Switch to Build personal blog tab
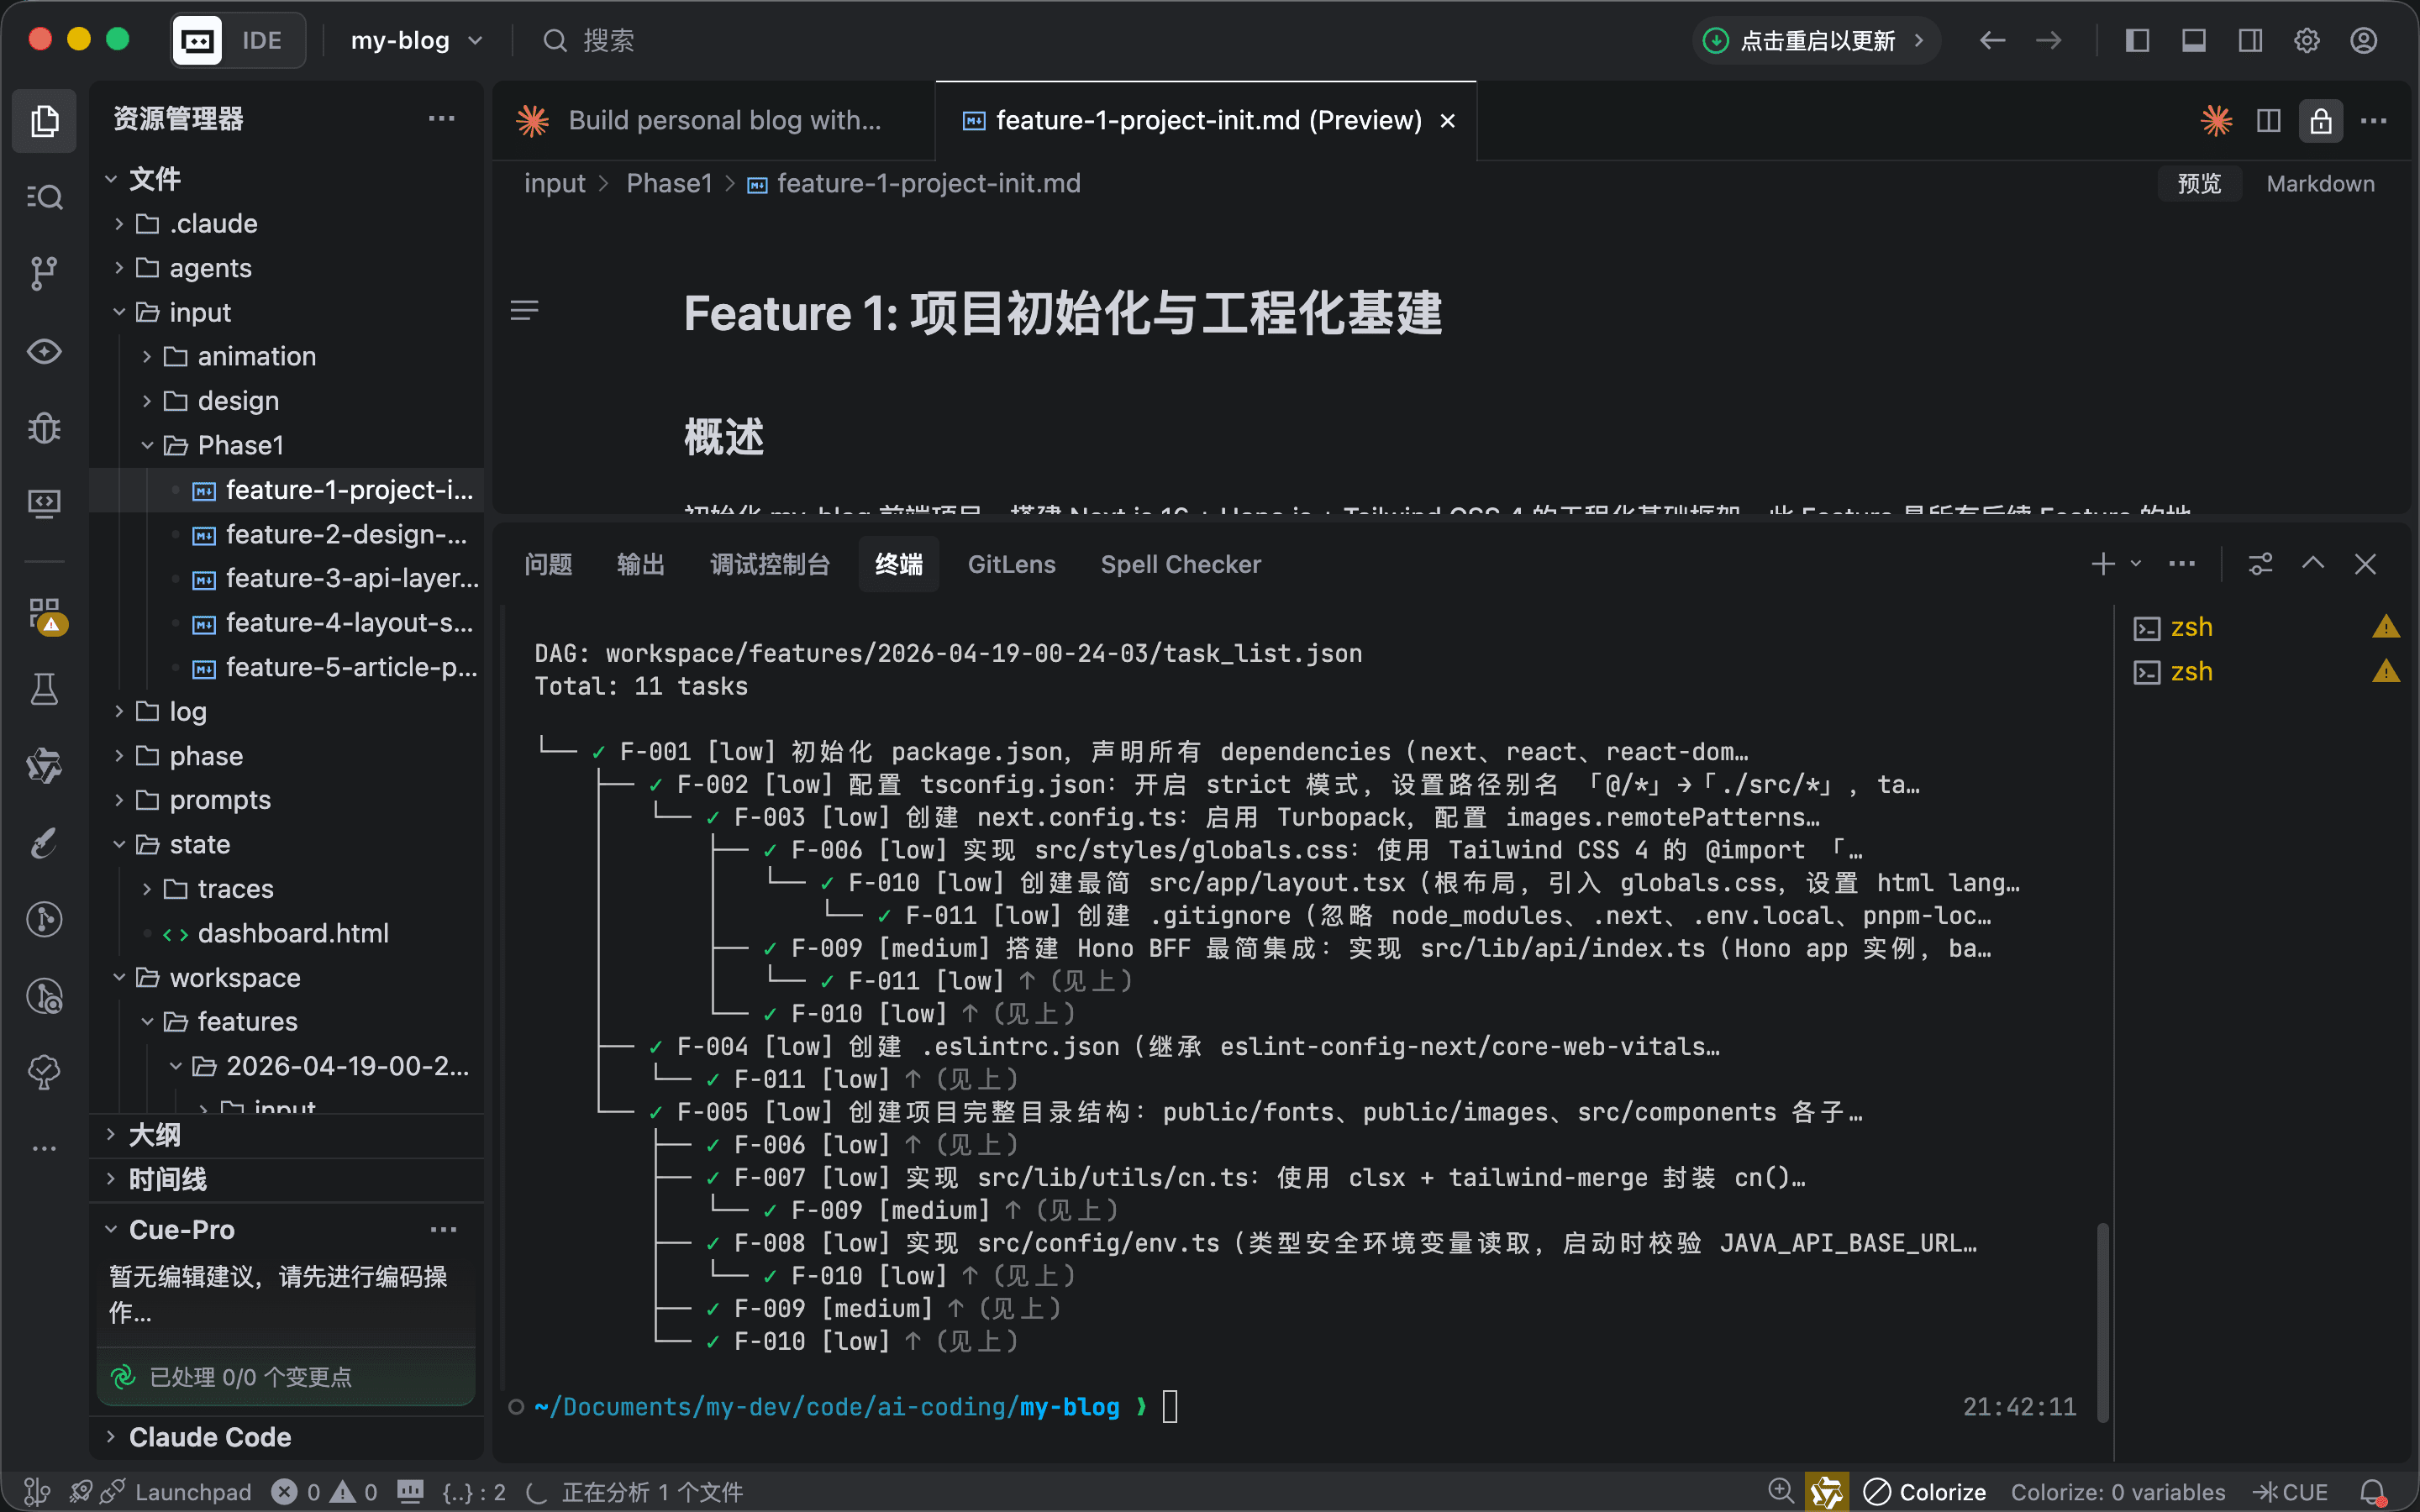This screenshot has width=2420, height=1512. [713, 121]
